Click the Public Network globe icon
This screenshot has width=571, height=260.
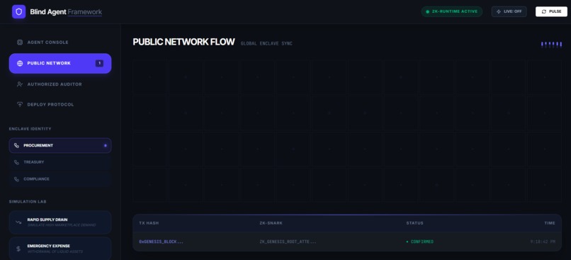pos(20,63)
